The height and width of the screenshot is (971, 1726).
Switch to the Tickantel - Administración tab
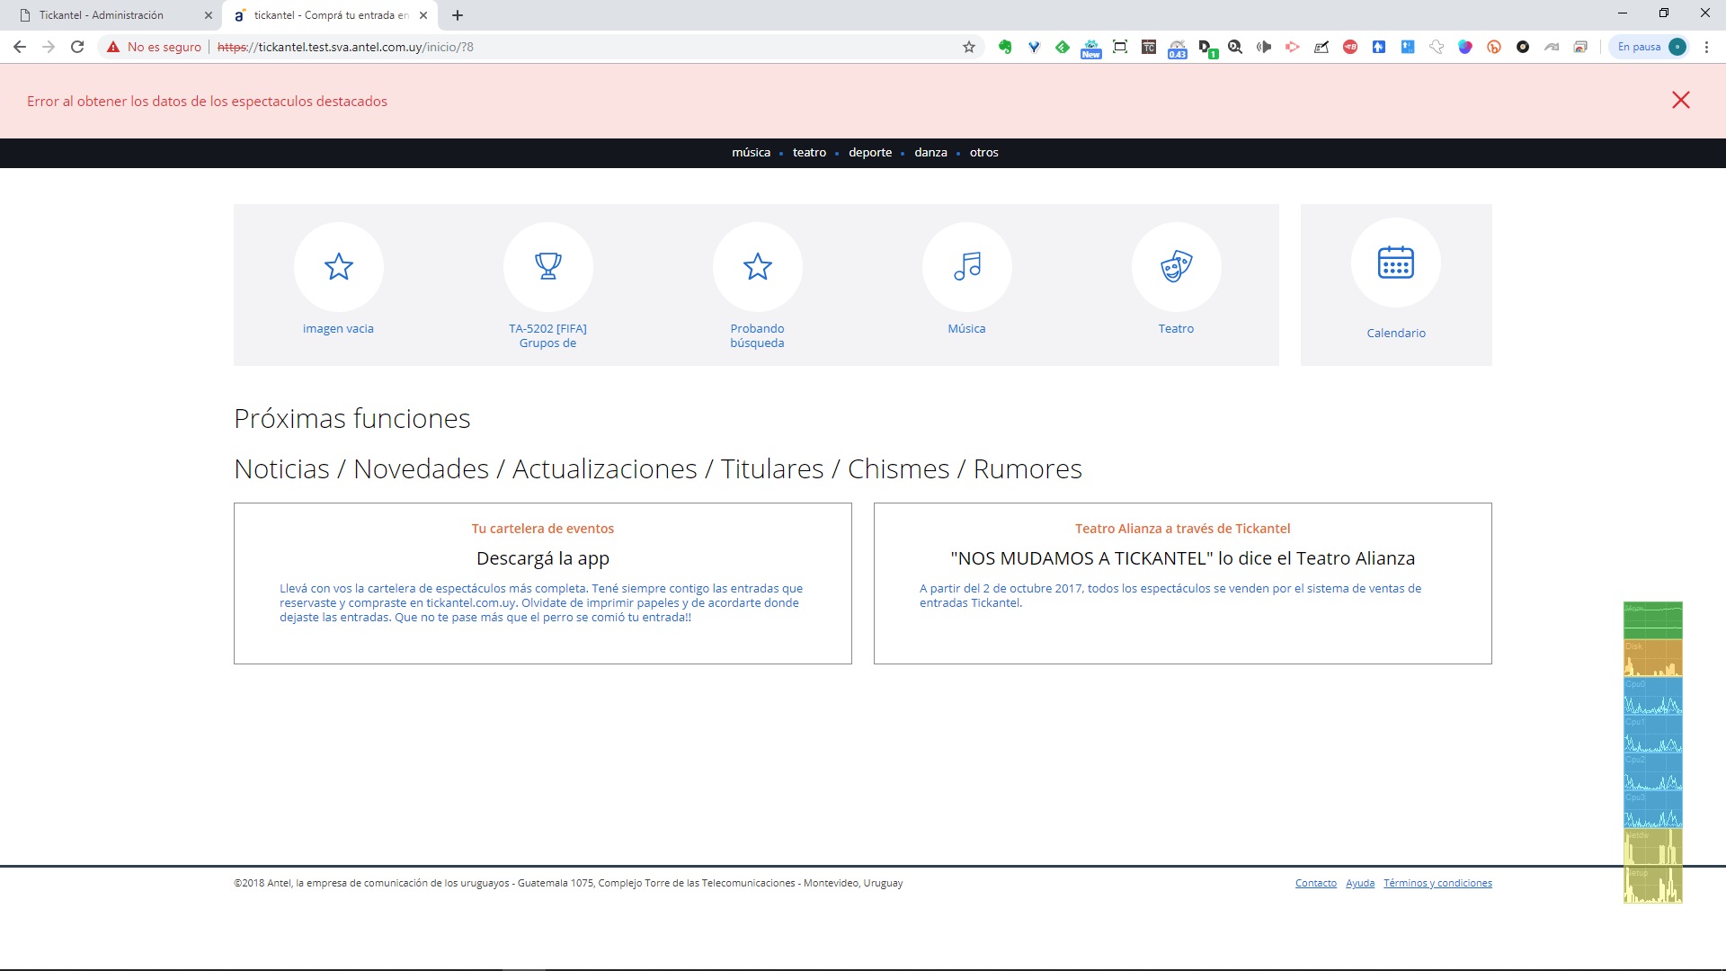pyautogui.click(x=101, y=15)
